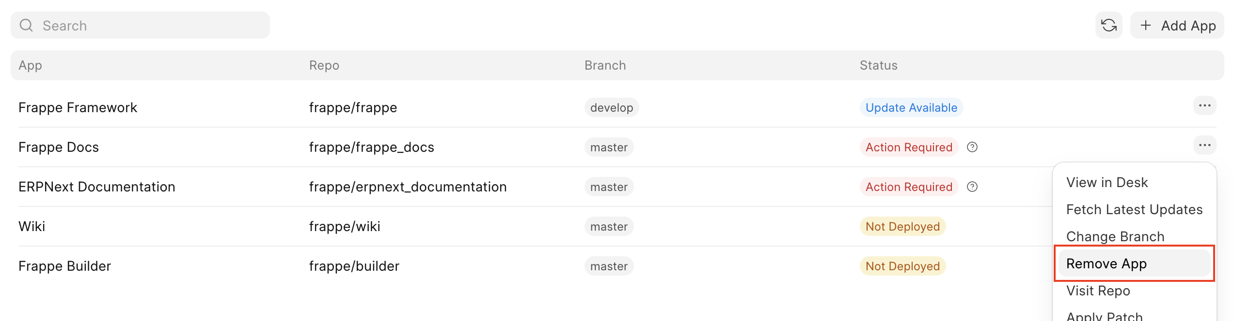Viewport: 1234px width, 321px height.
Task: Toggle three-dot menu for Frappe Docs
Action: click(x=1204, y=146)
